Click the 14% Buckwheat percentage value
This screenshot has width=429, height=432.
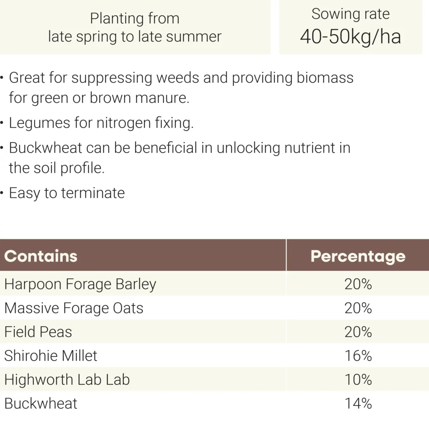coord(358,404)
